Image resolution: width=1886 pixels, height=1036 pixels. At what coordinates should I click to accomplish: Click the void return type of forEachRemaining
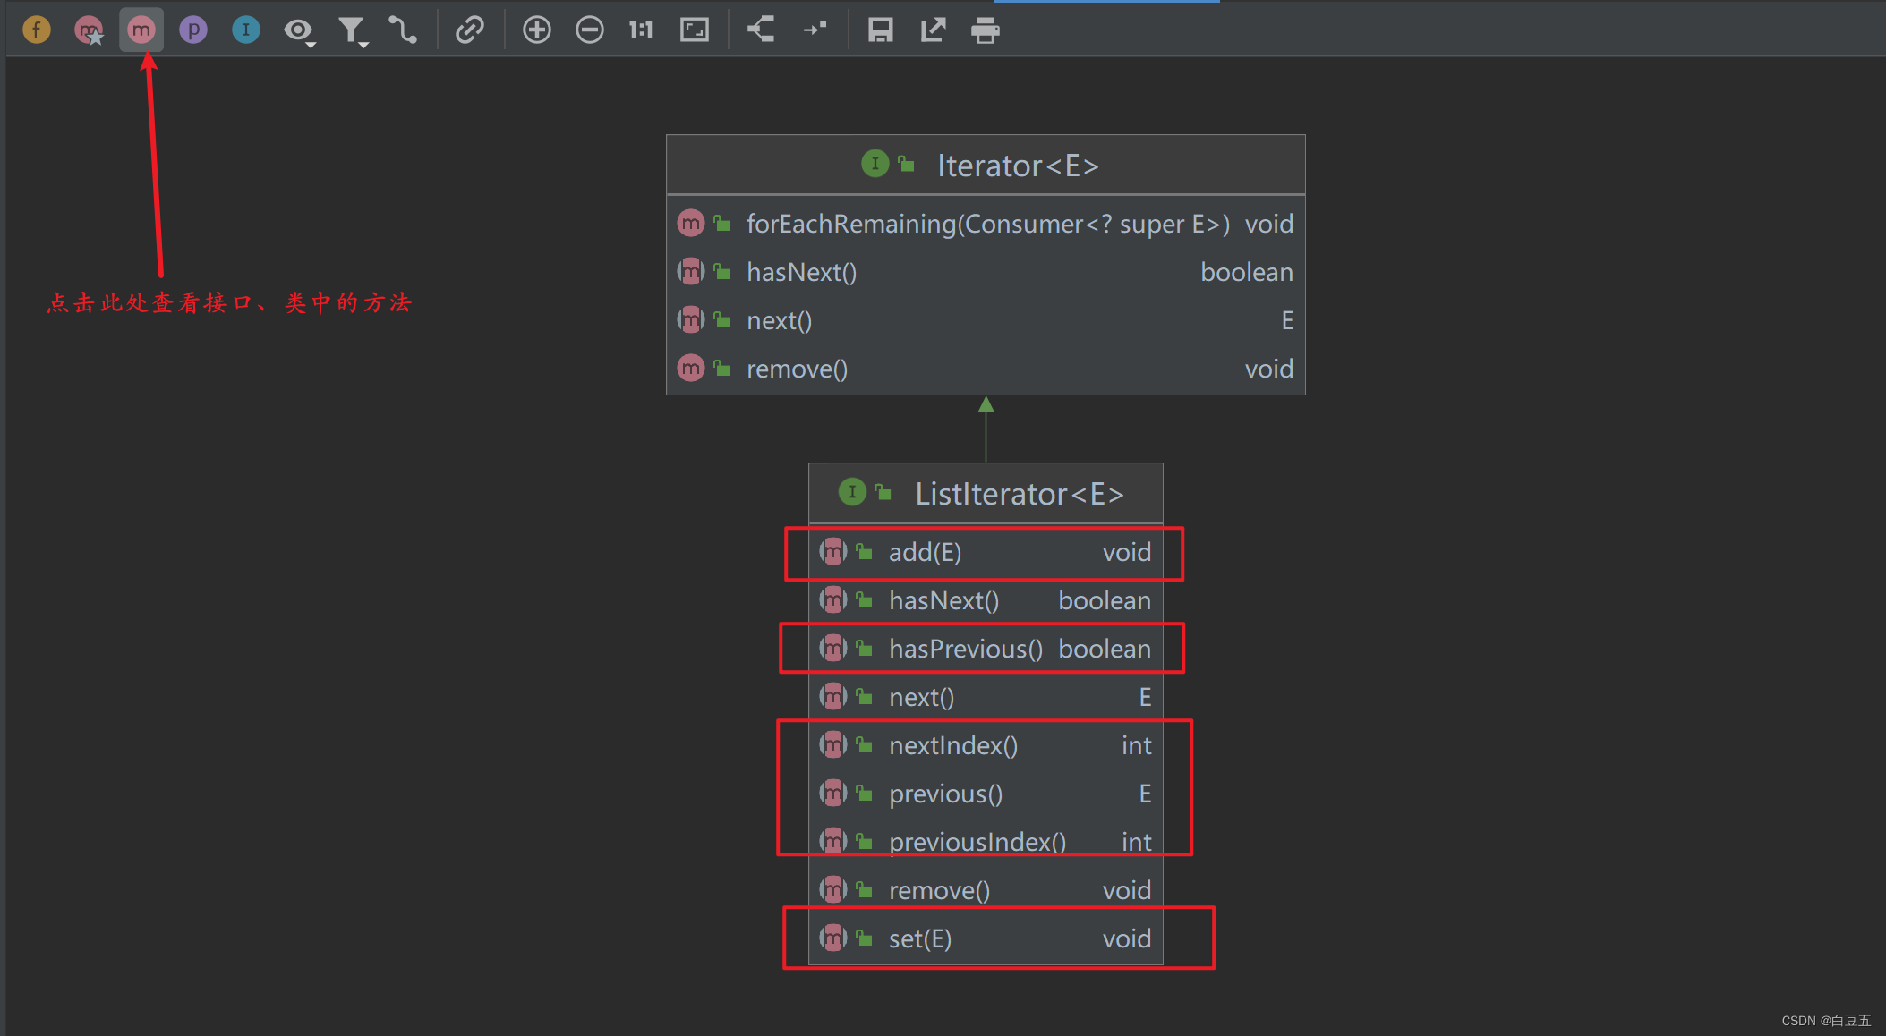[1269, 224]
